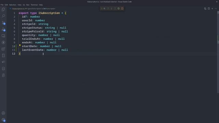Click 'stripeStatus' property on line 5
This screenshot has height=123, width=219.
tap(32, 28)
